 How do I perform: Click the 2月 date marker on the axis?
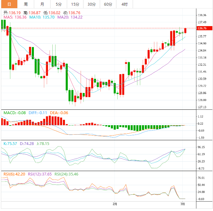115,204
